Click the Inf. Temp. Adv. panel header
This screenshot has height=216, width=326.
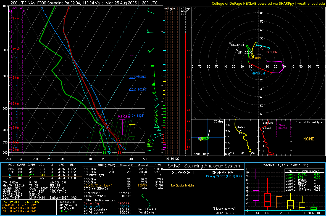pos(185,11)
